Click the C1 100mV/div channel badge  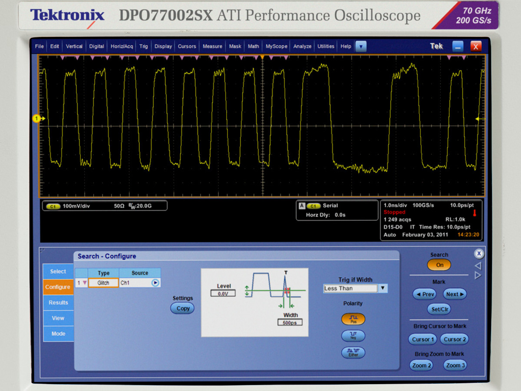point(52,205)
